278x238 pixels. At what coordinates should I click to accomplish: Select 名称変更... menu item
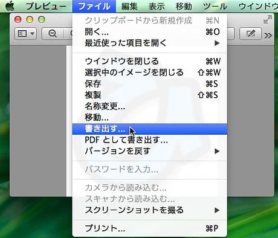(x=150, y=106)
